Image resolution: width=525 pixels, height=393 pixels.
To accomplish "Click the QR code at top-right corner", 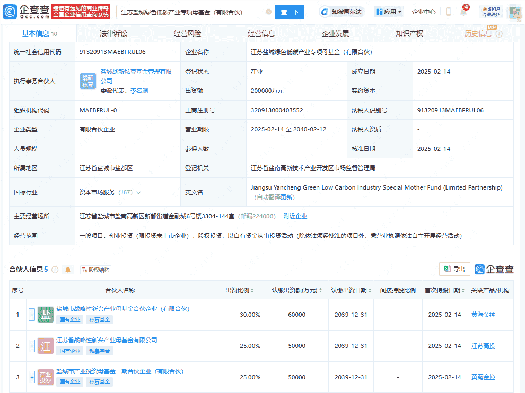I will click(513, 11).
